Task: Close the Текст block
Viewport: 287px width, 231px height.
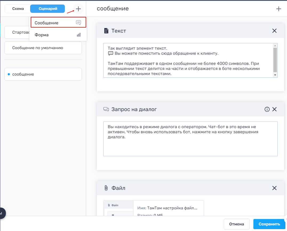Action: 274,31
